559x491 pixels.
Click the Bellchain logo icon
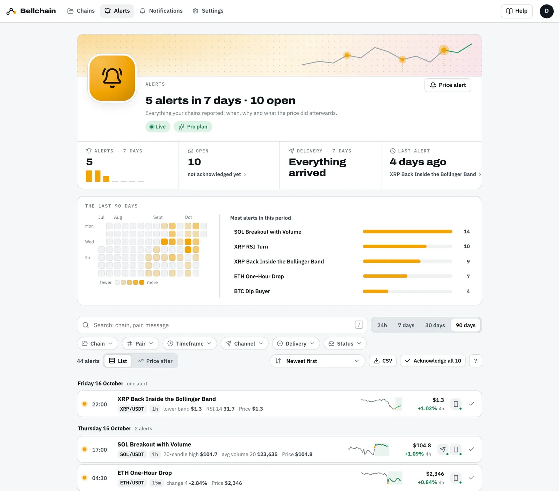11,11
